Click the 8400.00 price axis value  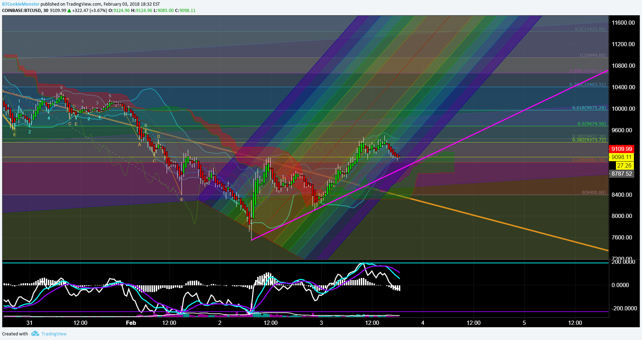[622, 195]
